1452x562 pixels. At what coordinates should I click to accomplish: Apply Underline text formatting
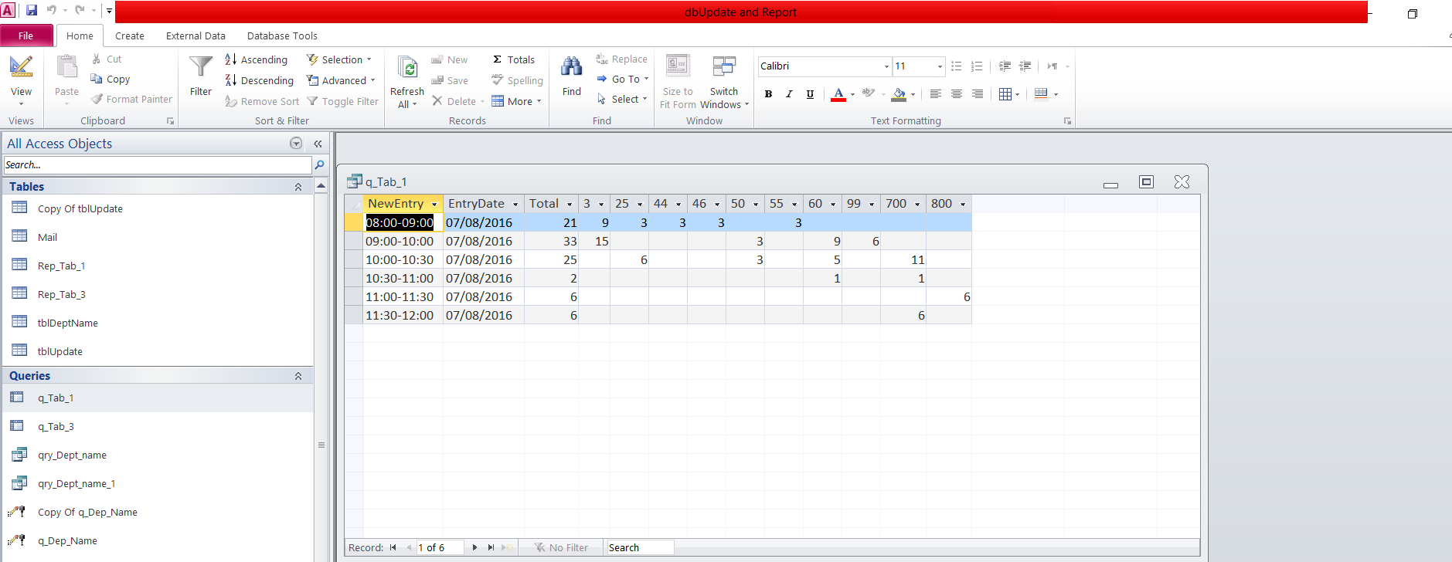[810, 94]
